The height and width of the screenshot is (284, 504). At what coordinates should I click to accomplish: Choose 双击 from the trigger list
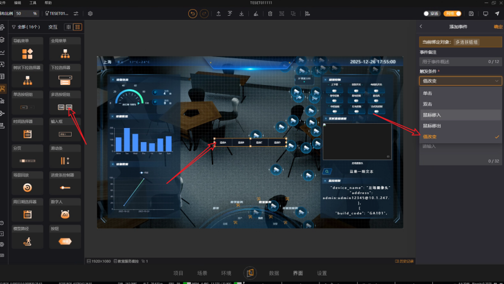[460, 104]
